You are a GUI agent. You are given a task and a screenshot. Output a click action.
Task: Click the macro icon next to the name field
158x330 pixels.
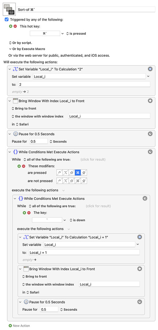(9, 9)
